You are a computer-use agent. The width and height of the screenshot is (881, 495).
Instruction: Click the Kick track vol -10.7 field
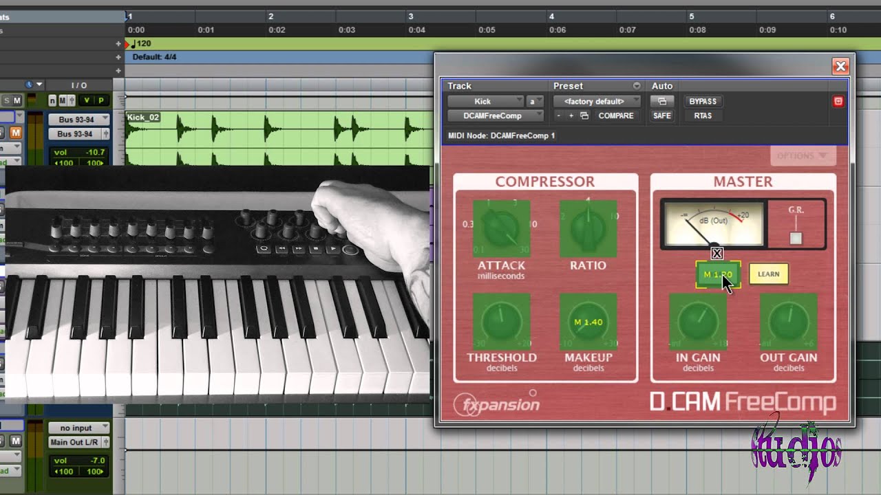tap(79, 152)
